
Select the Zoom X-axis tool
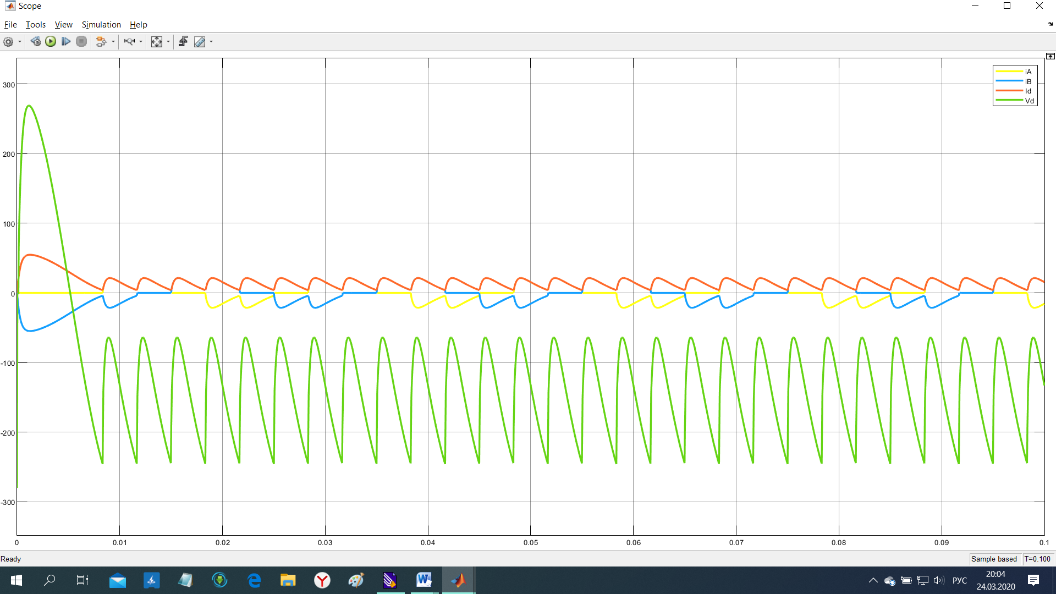coord(129,42)
